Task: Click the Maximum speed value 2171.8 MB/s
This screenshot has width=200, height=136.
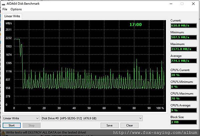Action: click(184, 49)
